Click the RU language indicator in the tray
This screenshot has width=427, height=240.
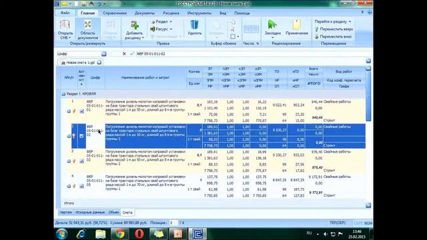[x=309, y=233]
